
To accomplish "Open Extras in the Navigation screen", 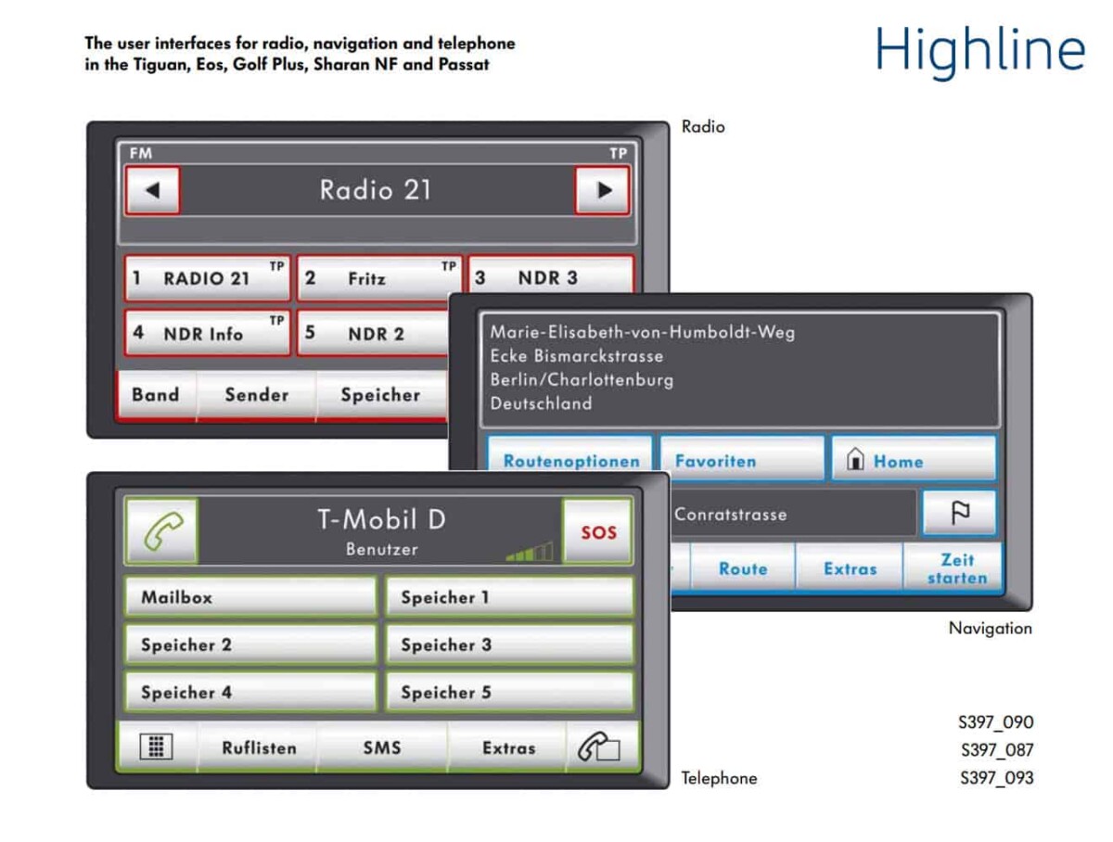I will point(850,567).
